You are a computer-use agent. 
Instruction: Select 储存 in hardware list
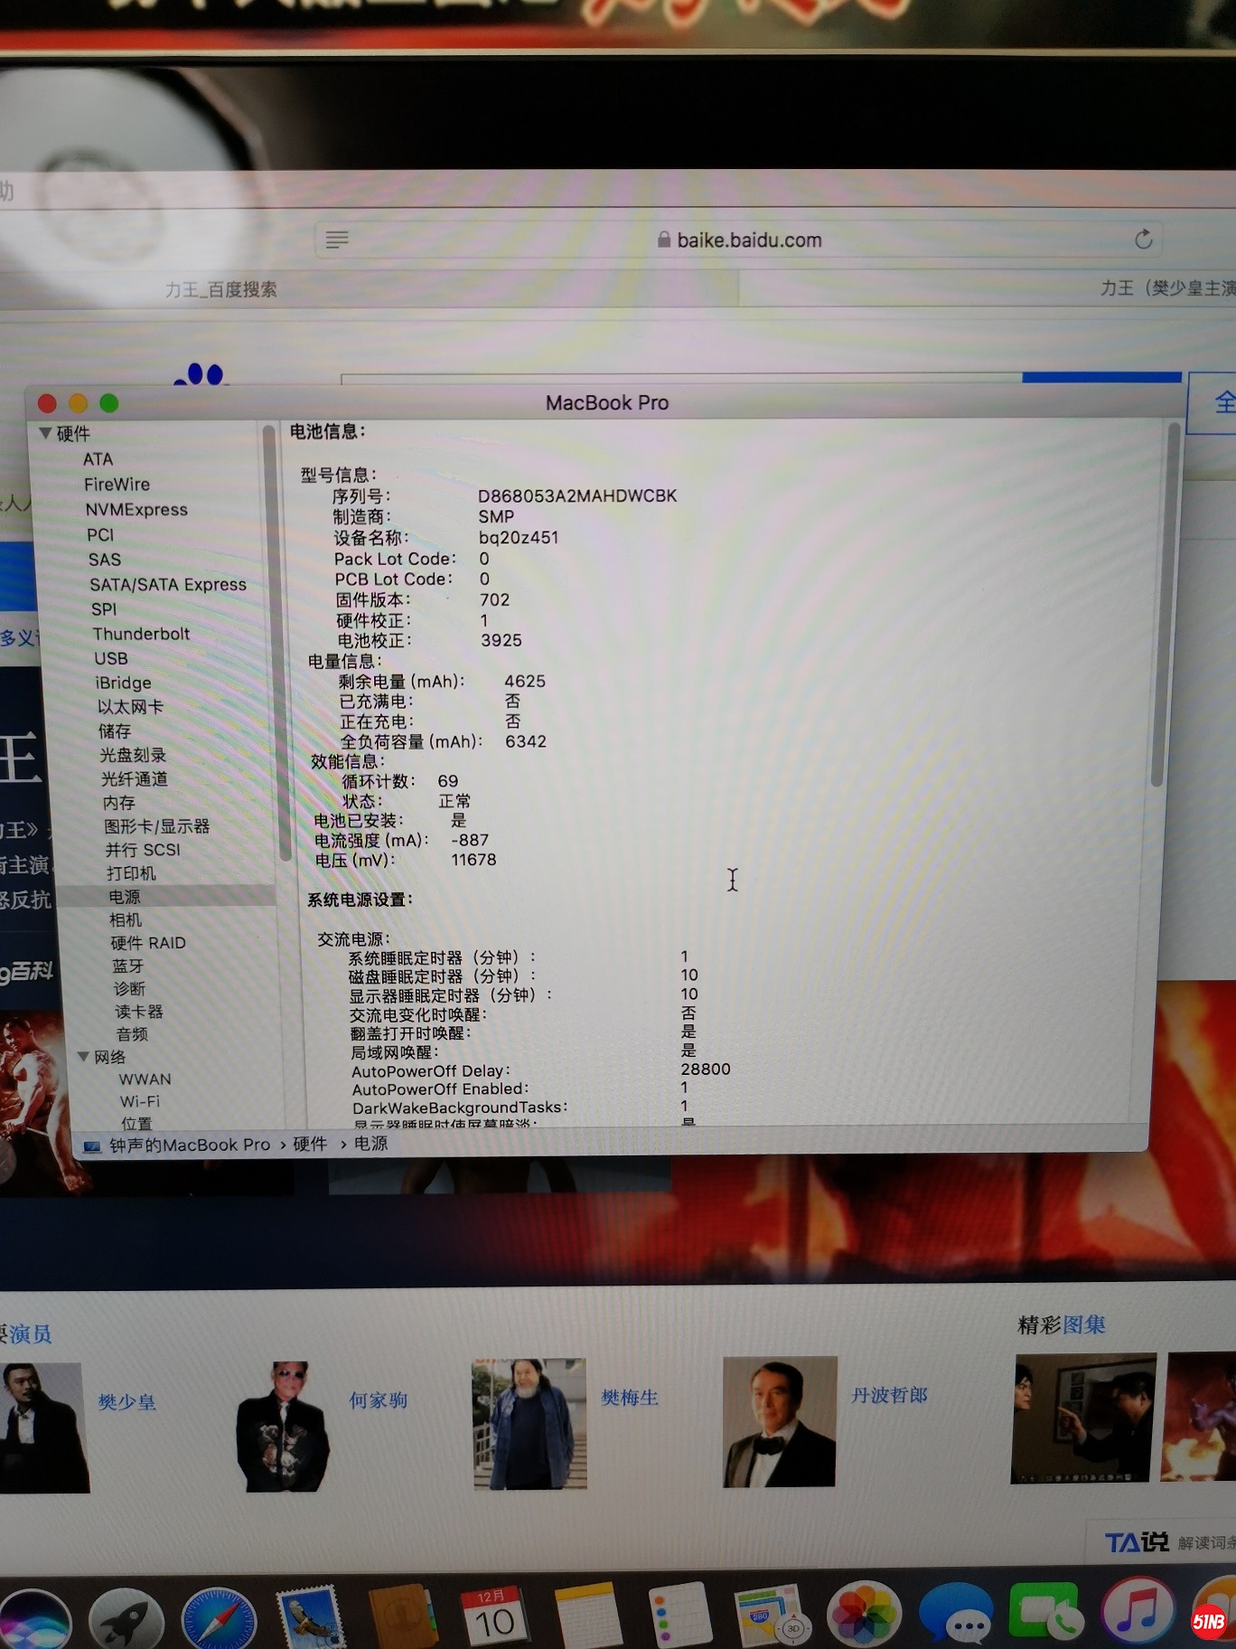(115, 730)
